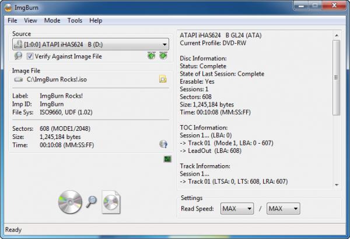
Task: Click the 'Track 01 (LTSA: 0, LTS: 608, LRA: 607)' line
Action: 234,181
